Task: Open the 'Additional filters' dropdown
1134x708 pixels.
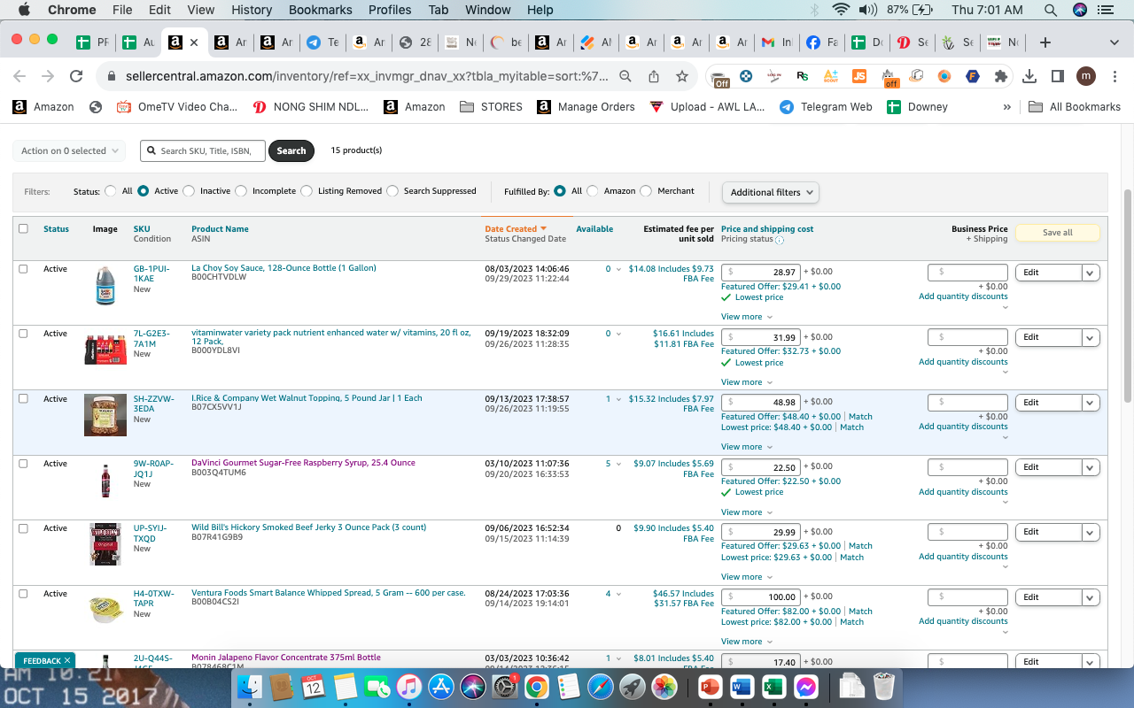Action: (771, 192)
